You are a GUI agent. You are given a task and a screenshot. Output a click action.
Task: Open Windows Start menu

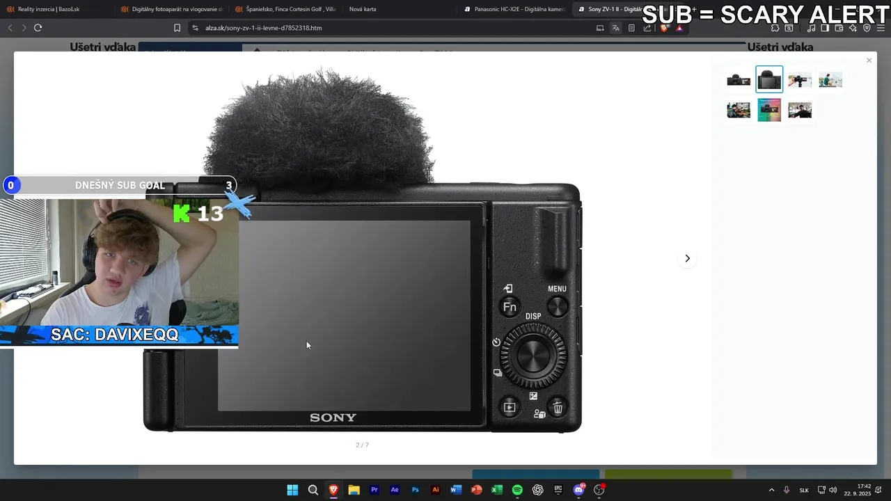[292, 490]
